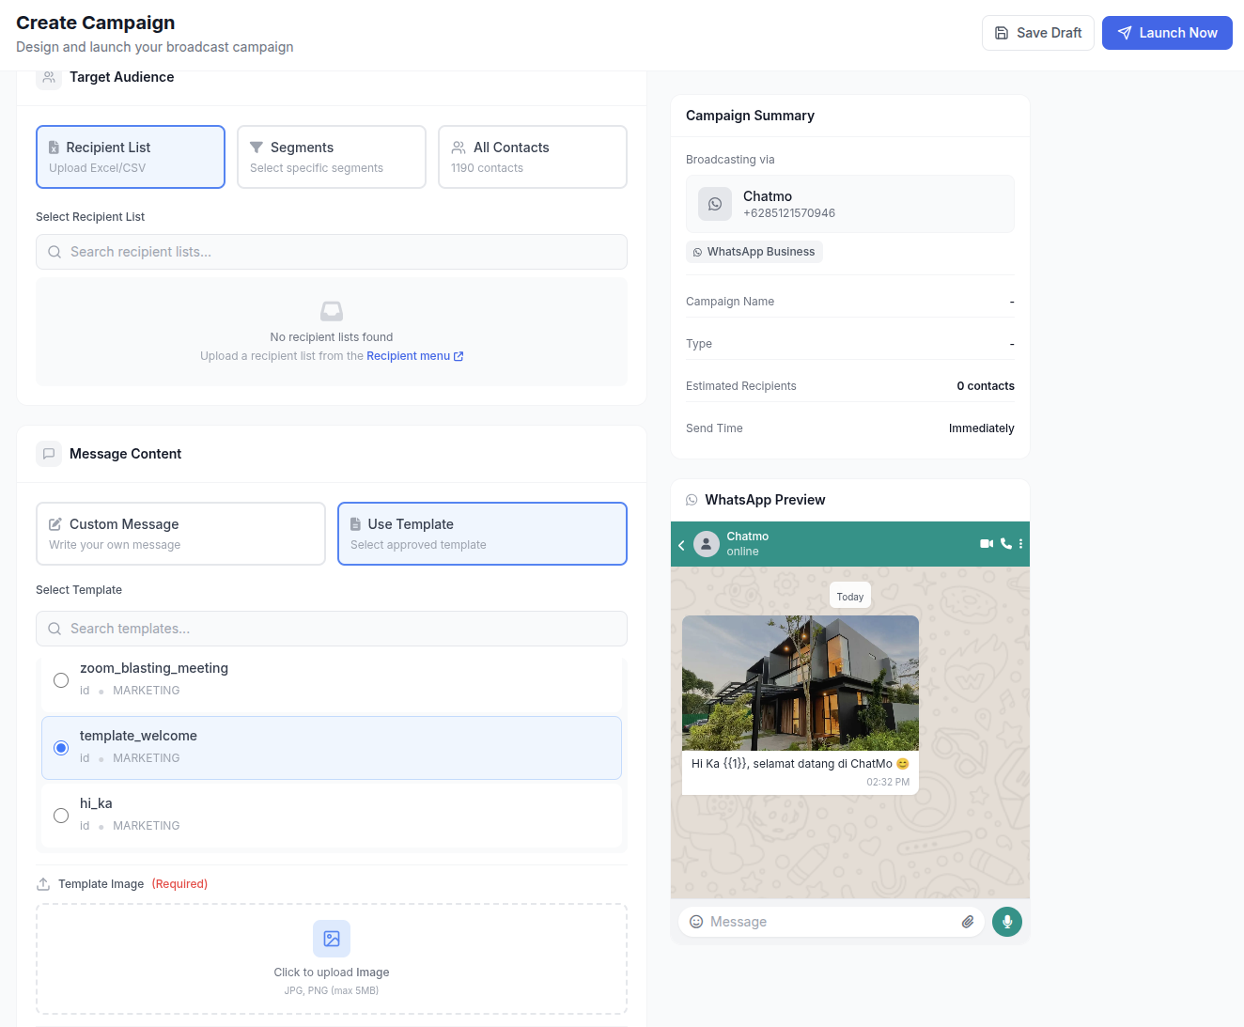Image resolution: width=1244 pixels, height=1027 pixels.
Task: Click the +6285121570946 phone number
Action: click(x=789, y=213)
